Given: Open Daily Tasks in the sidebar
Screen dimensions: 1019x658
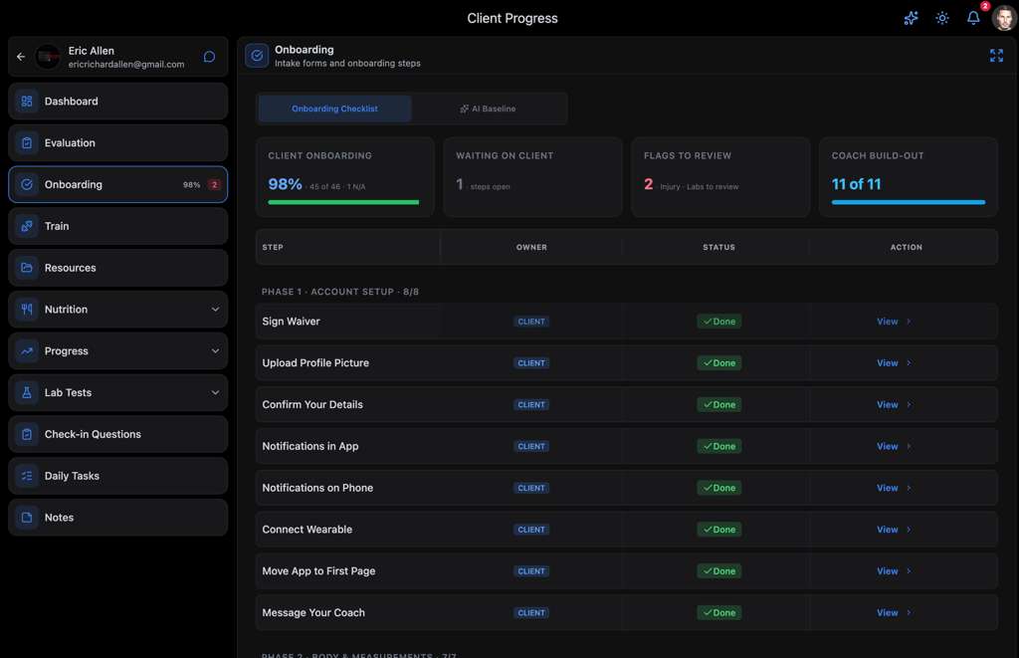Looking at the screenshot, I should (117, 476).
